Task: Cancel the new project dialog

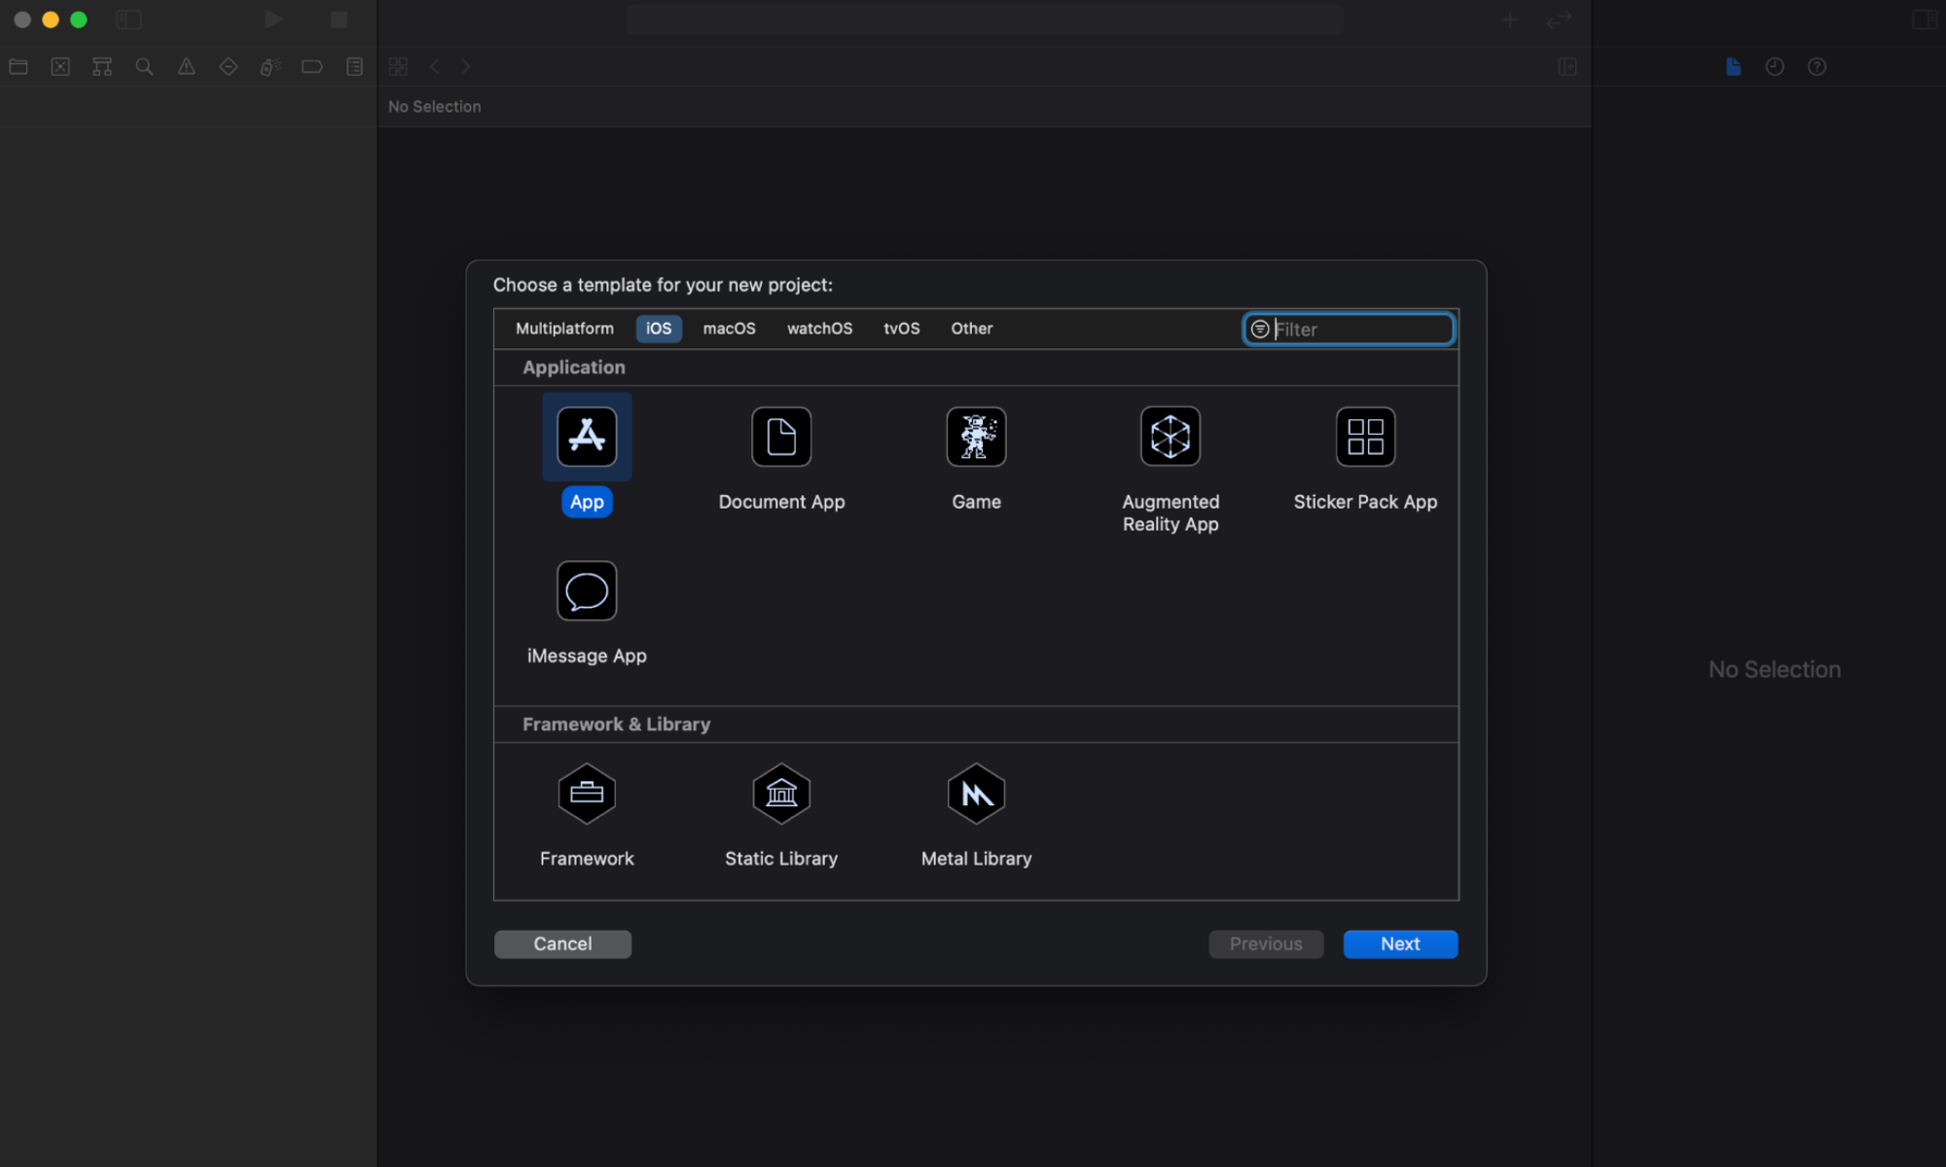Action: click(x=562, y=943)
